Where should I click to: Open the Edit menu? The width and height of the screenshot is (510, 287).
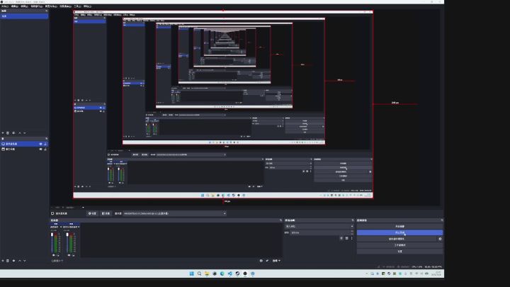[15, 6]
